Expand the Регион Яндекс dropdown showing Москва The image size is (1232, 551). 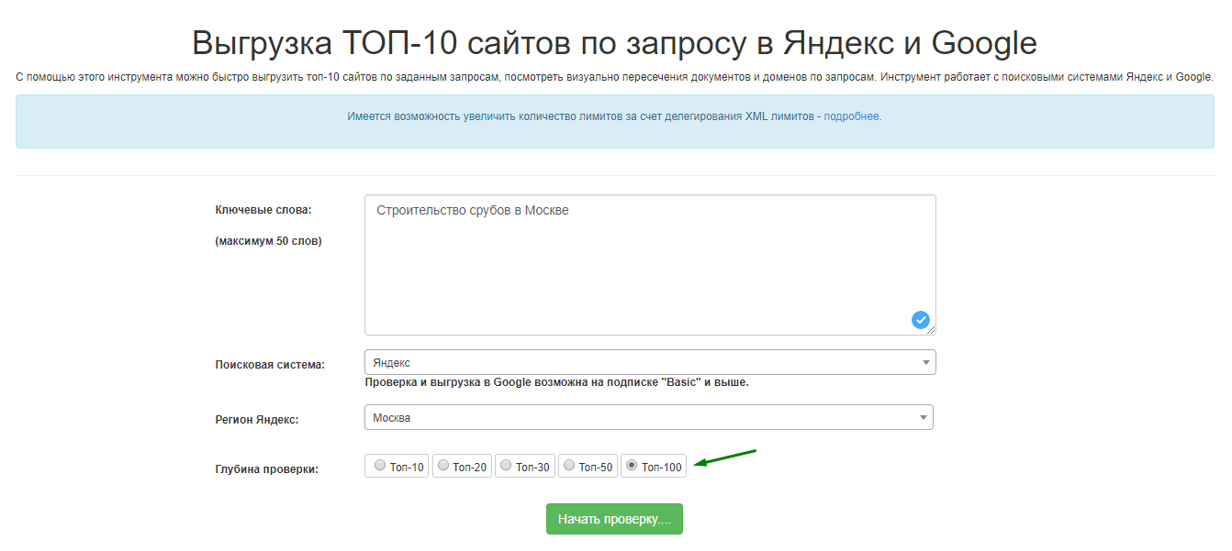(x=649, y=417)
